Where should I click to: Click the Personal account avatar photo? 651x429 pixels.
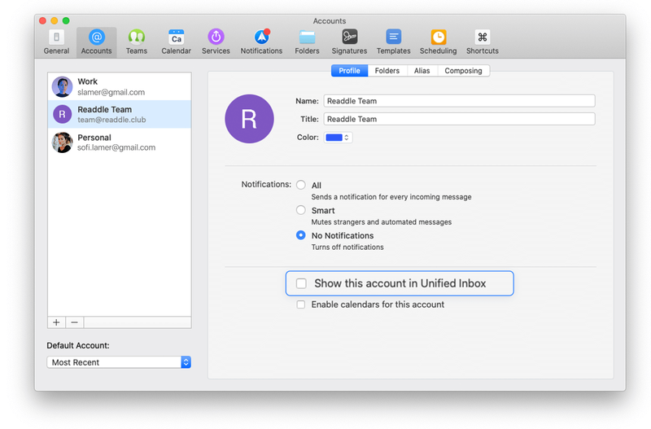click(x=63, y=142)
